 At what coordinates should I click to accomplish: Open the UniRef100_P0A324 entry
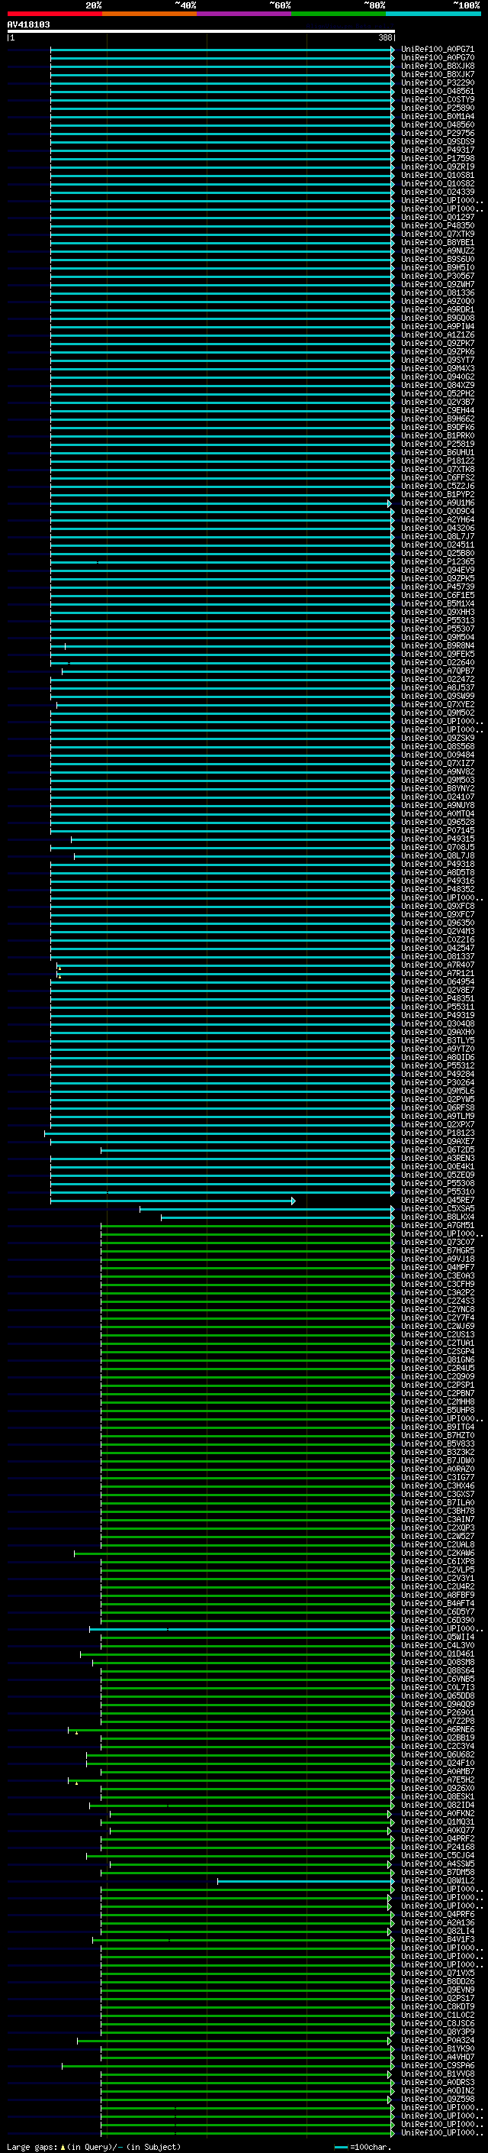tap(437, 2041)
